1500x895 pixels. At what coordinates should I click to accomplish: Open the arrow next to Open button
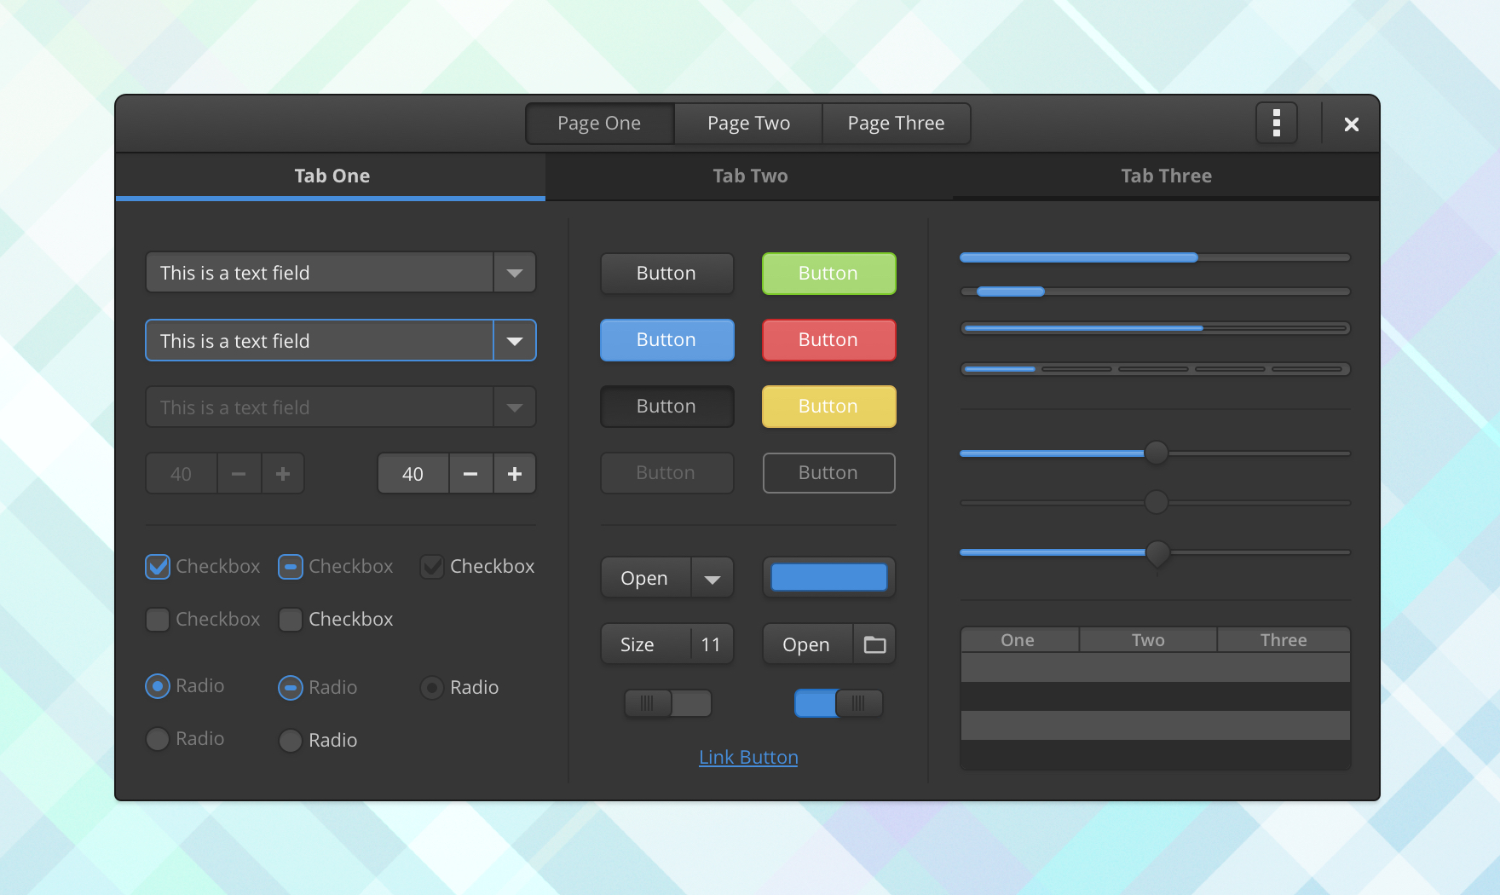coord(712,579)
